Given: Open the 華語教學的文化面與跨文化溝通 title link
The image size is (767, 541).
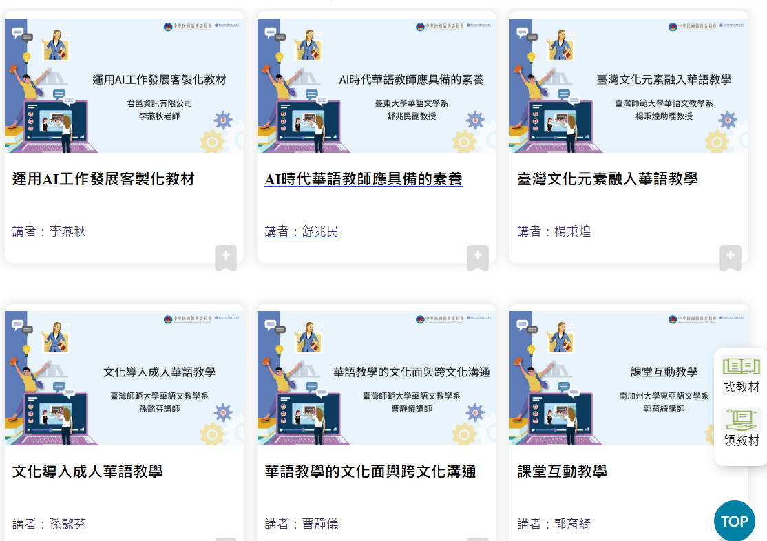Looking at the screenshot, I should 370,472.
